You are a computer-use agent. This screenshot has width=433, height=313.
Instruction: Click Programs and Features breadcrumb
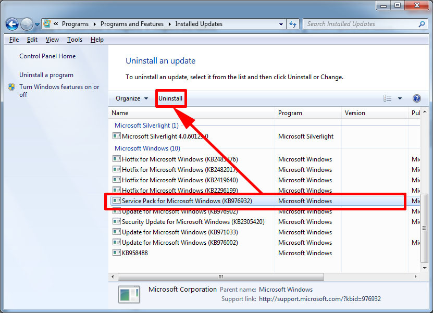(132, 24)
